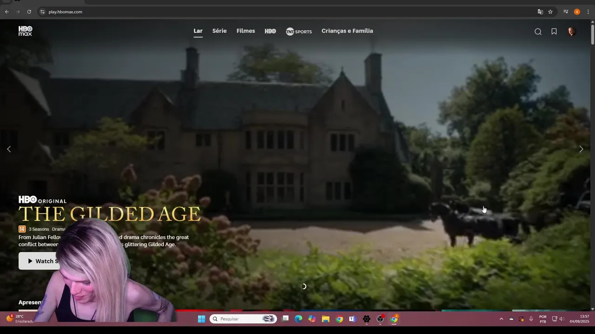Go to next hero slide arrow
Image resolution: width=595 pixels, height=334 pixels.
(x=581, y=149)
